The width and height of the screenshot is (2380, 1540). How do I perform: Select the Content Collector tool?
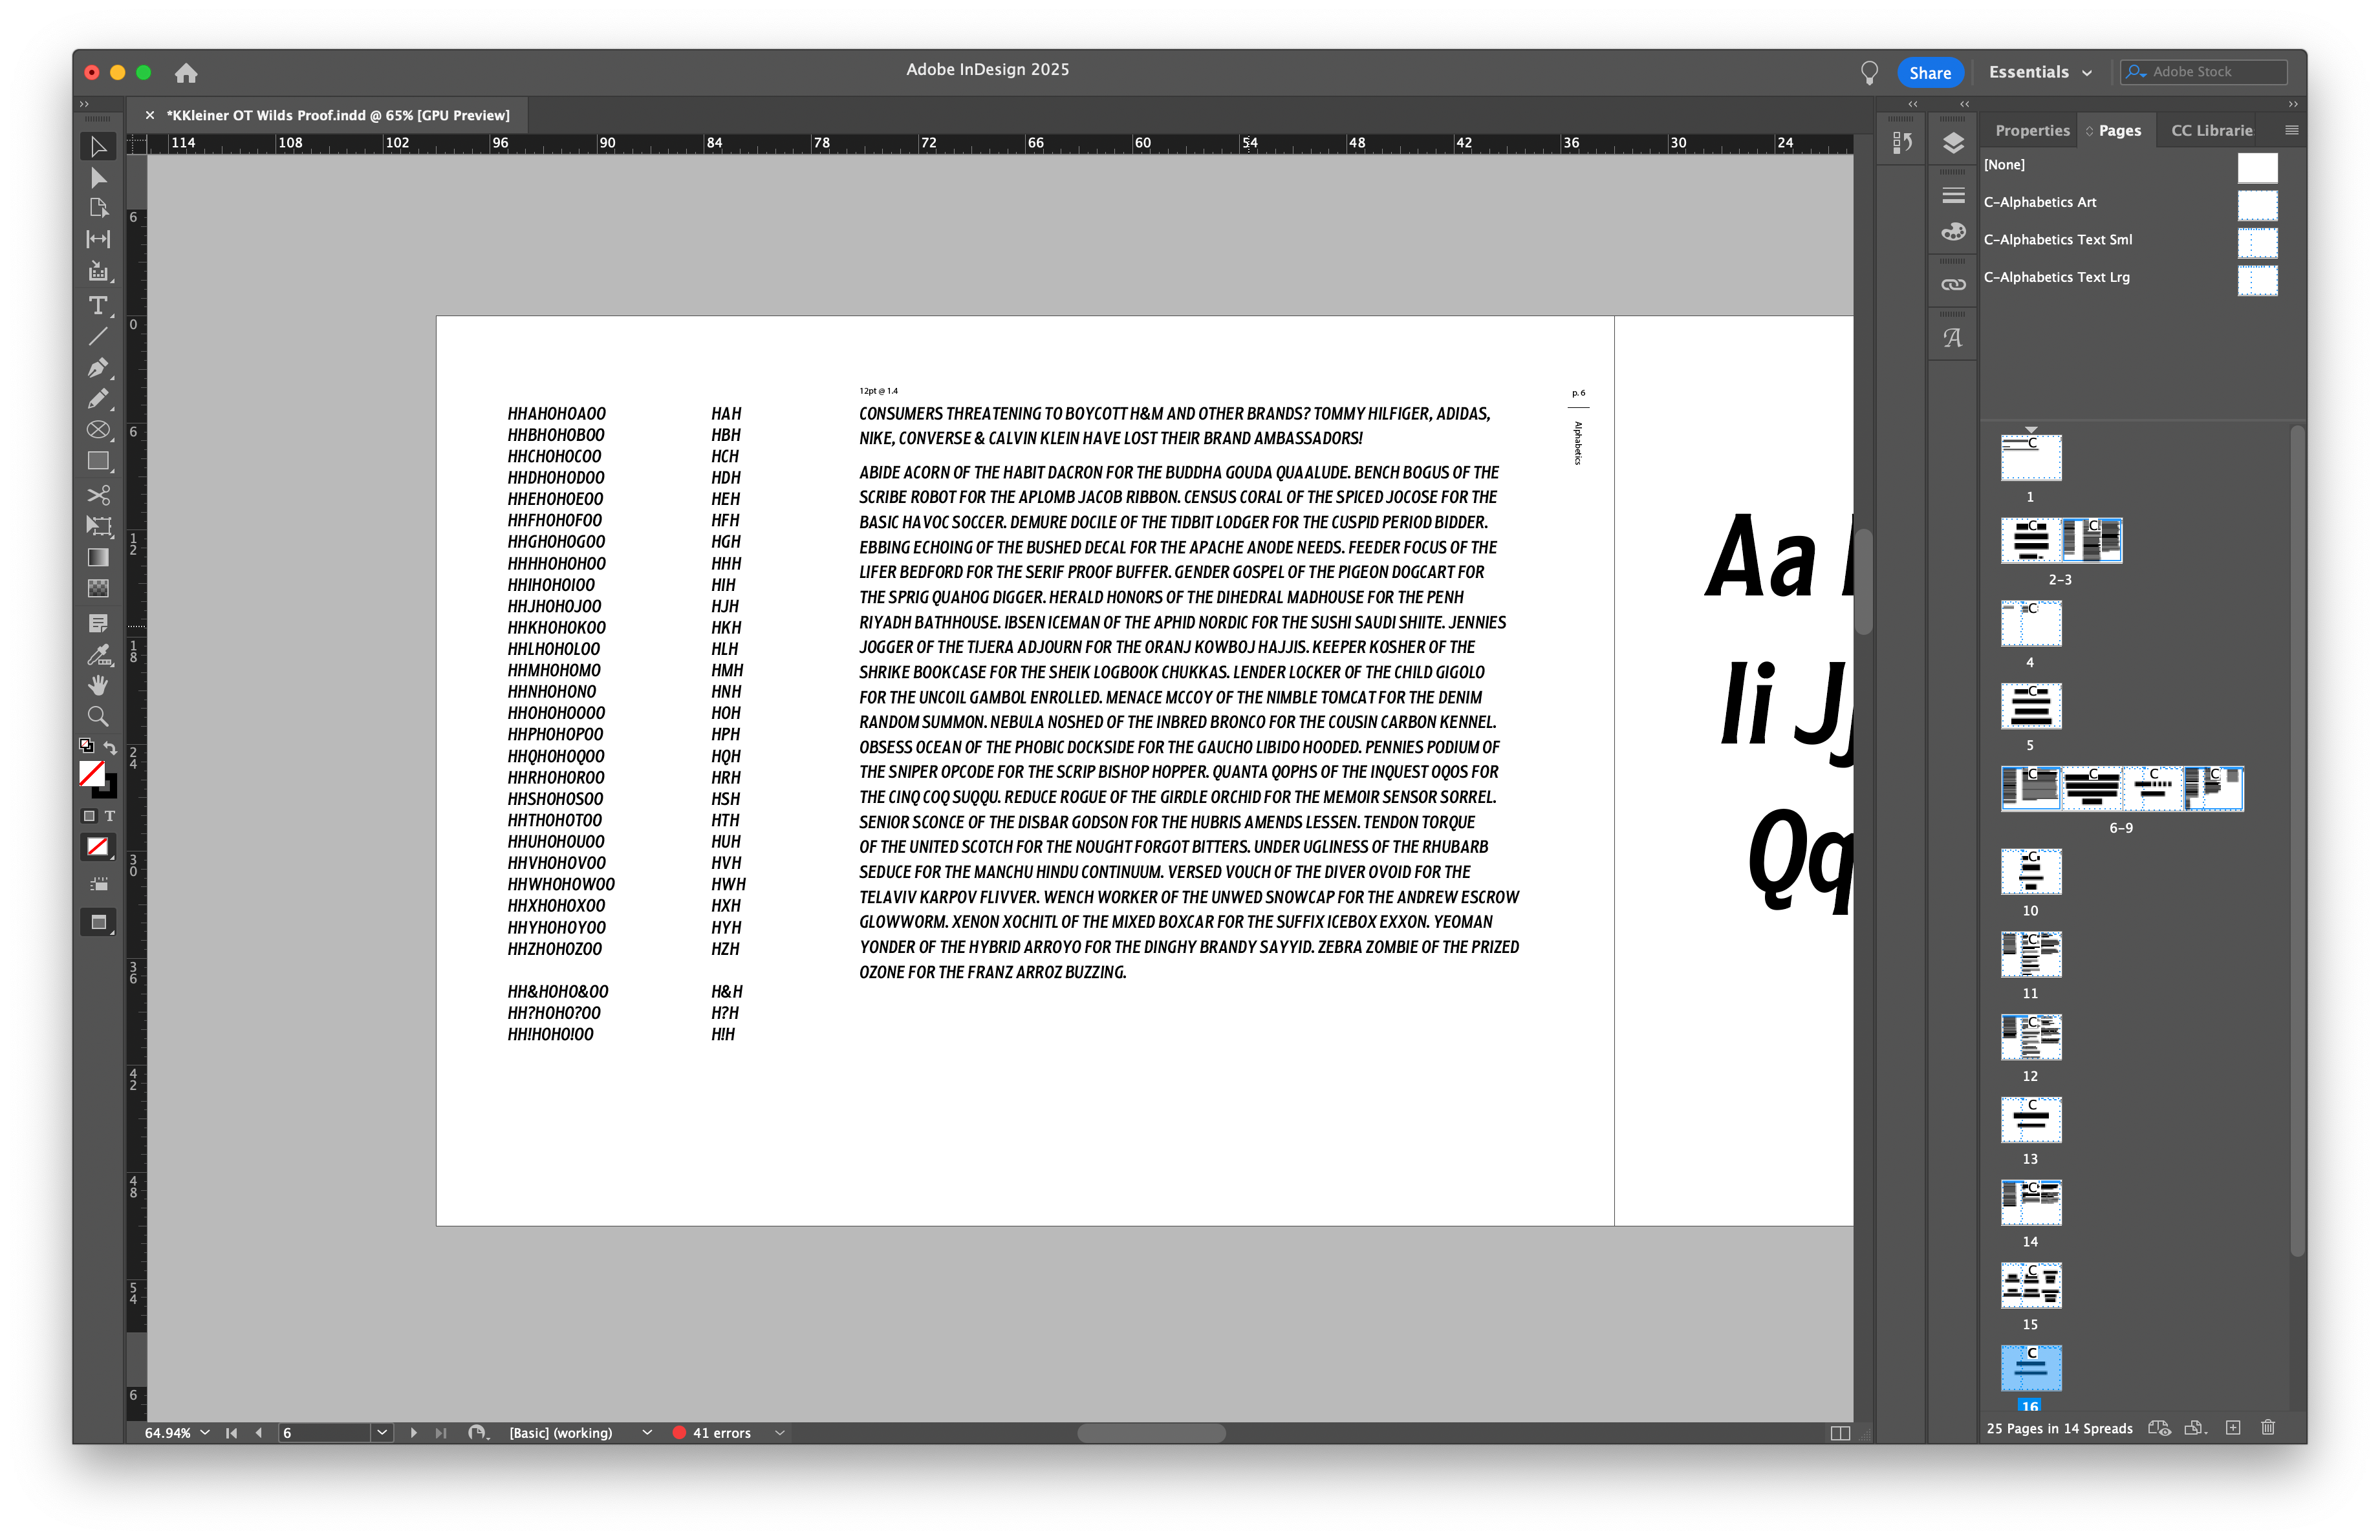98,271
